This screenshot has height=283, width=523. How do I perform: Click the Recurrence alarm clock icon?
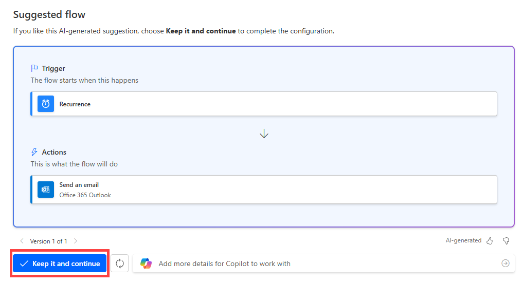[46, 104]
